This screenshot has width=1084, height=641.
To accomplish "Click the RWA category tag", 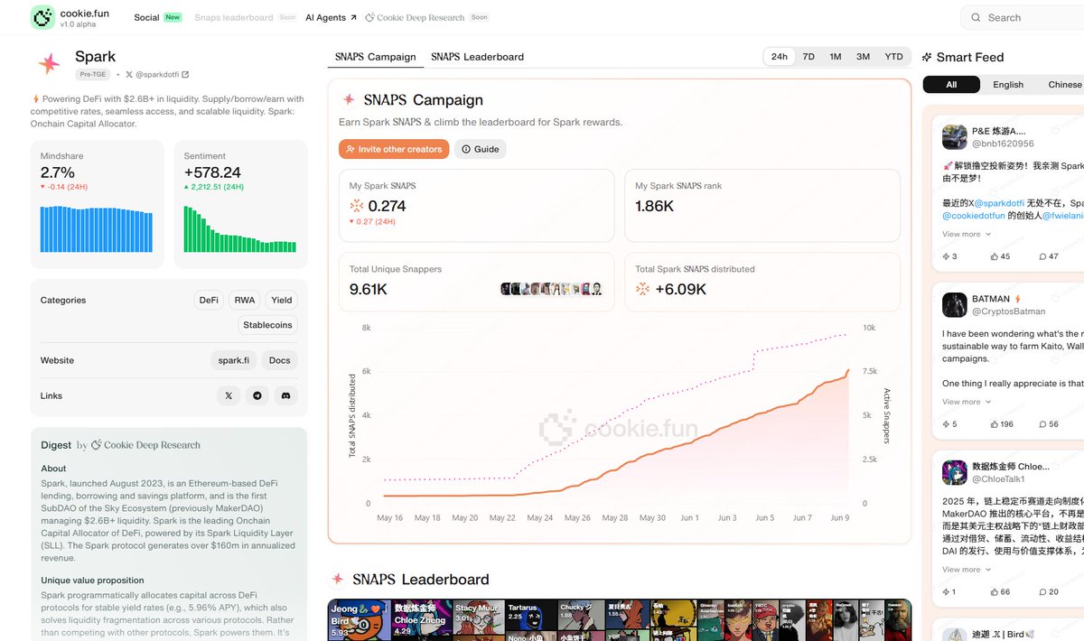I will (245, 300).
